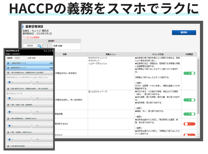Click phone menu text ホタテのオイルソース,タマゴサンド
208x154 pixels.
[27, 77]
